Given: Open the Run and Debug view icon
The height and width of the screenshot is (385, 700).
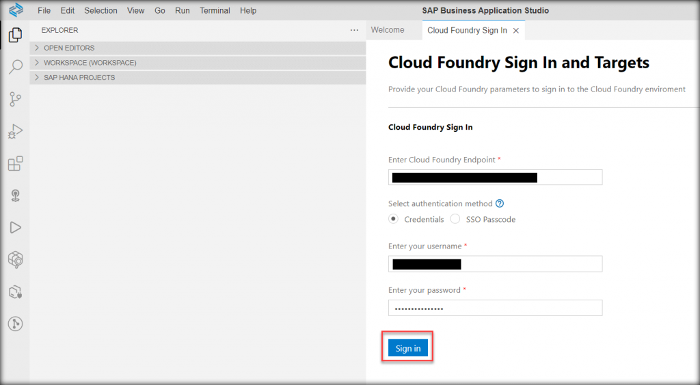Looking at the screenshot, I should pos(15,132).
